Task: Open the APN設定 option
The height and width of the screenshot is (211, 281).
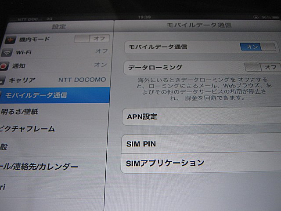Action: click(202, 116)
